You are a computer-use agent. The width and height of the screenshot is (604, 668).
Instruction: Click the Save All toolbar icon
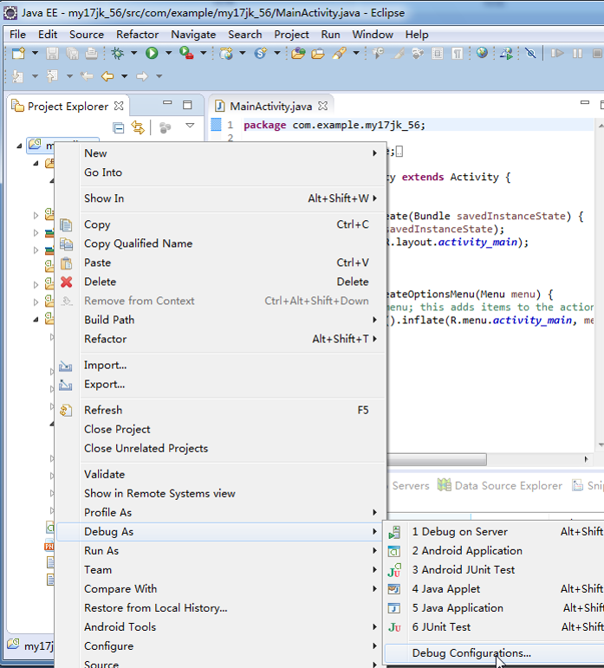72,53
